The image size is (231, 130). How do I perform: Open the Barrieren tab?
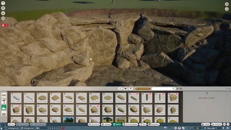(x=94, y=124)
